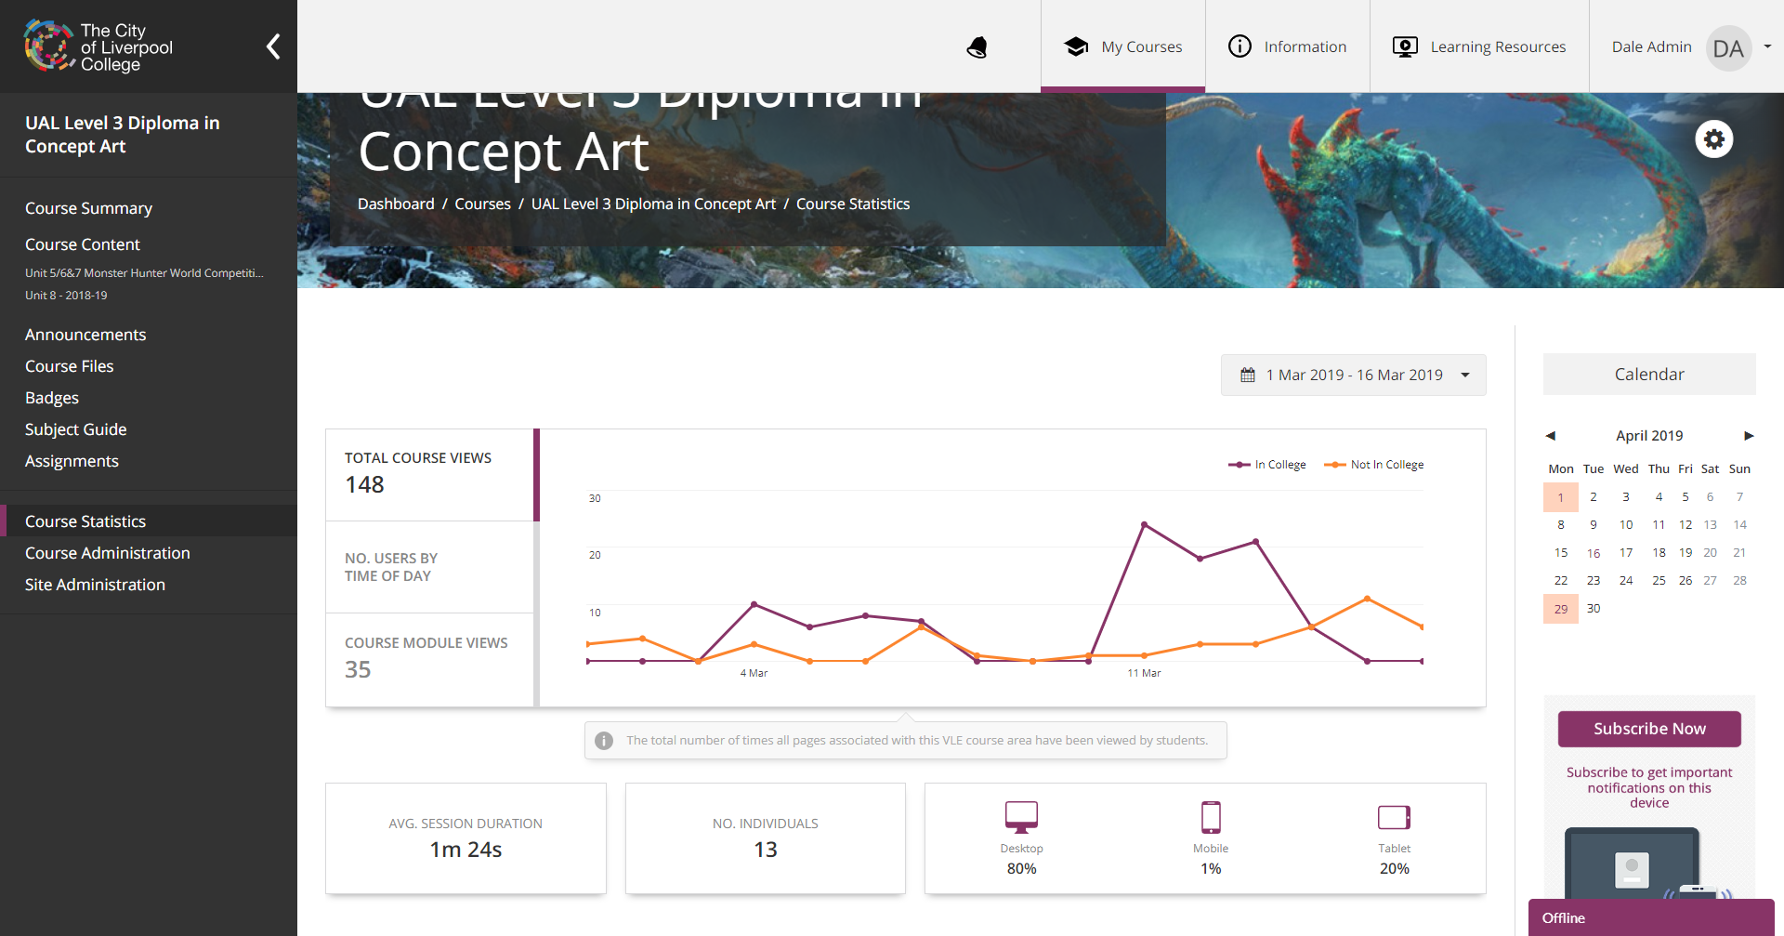
Task: Toggle the Not In College legend series
Action: coord(1374,465)
